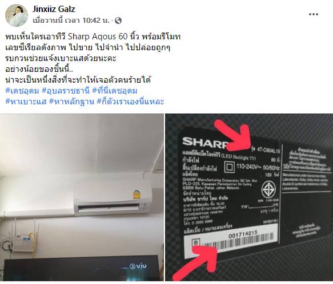Click the globe public audience icon

pyautogui.click(x=118, y=21)
